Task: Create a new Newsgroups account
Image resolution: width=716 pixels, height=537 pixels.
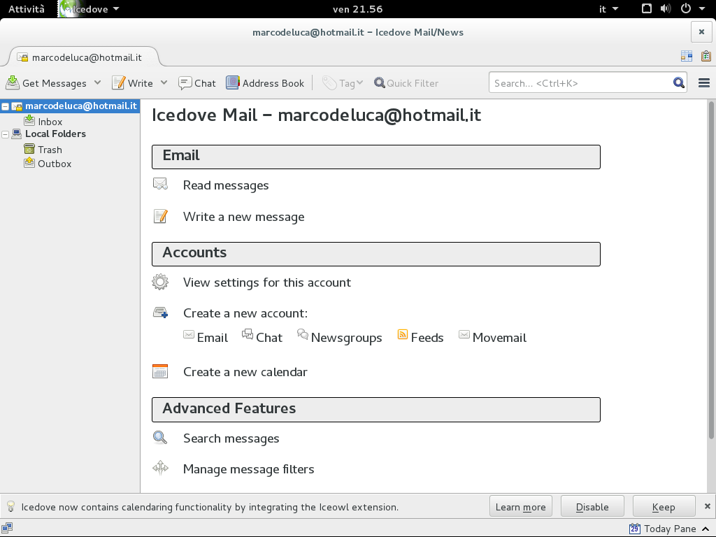Action: tap(339, 337)
